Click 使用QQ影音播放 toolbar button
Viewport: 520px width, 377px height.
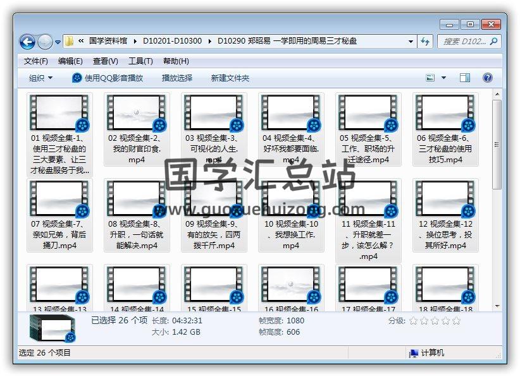[x=108, y=78]
